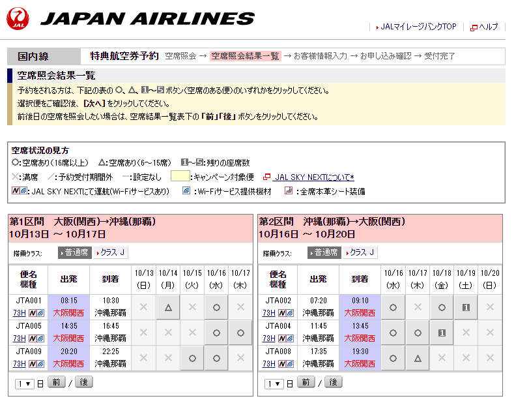Select JTA008 triangle availability on 10/17
The width and height of the screenshot is (514, 405).
(418, 359)
